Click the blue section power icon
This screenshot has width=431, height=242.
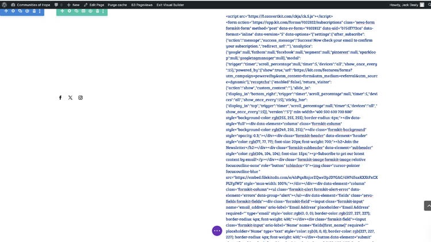(27, 11)
